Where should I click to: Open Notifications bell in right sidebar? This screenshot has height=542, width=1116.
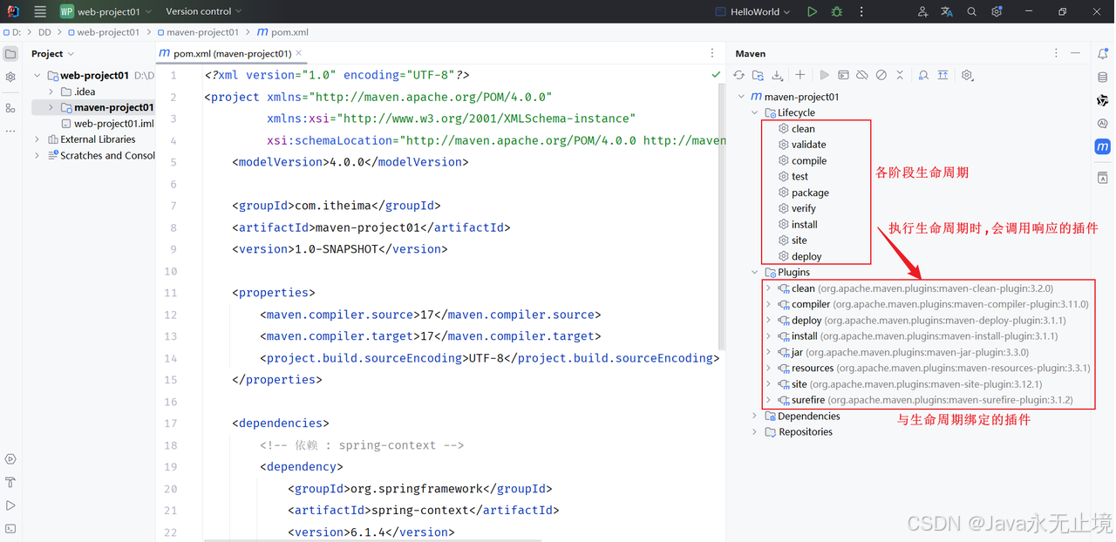click(1103, 54)
